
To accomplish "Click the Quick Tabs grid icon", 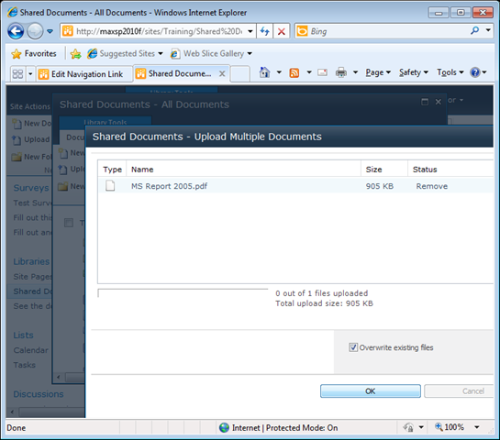I will click(x=17, y=74).
